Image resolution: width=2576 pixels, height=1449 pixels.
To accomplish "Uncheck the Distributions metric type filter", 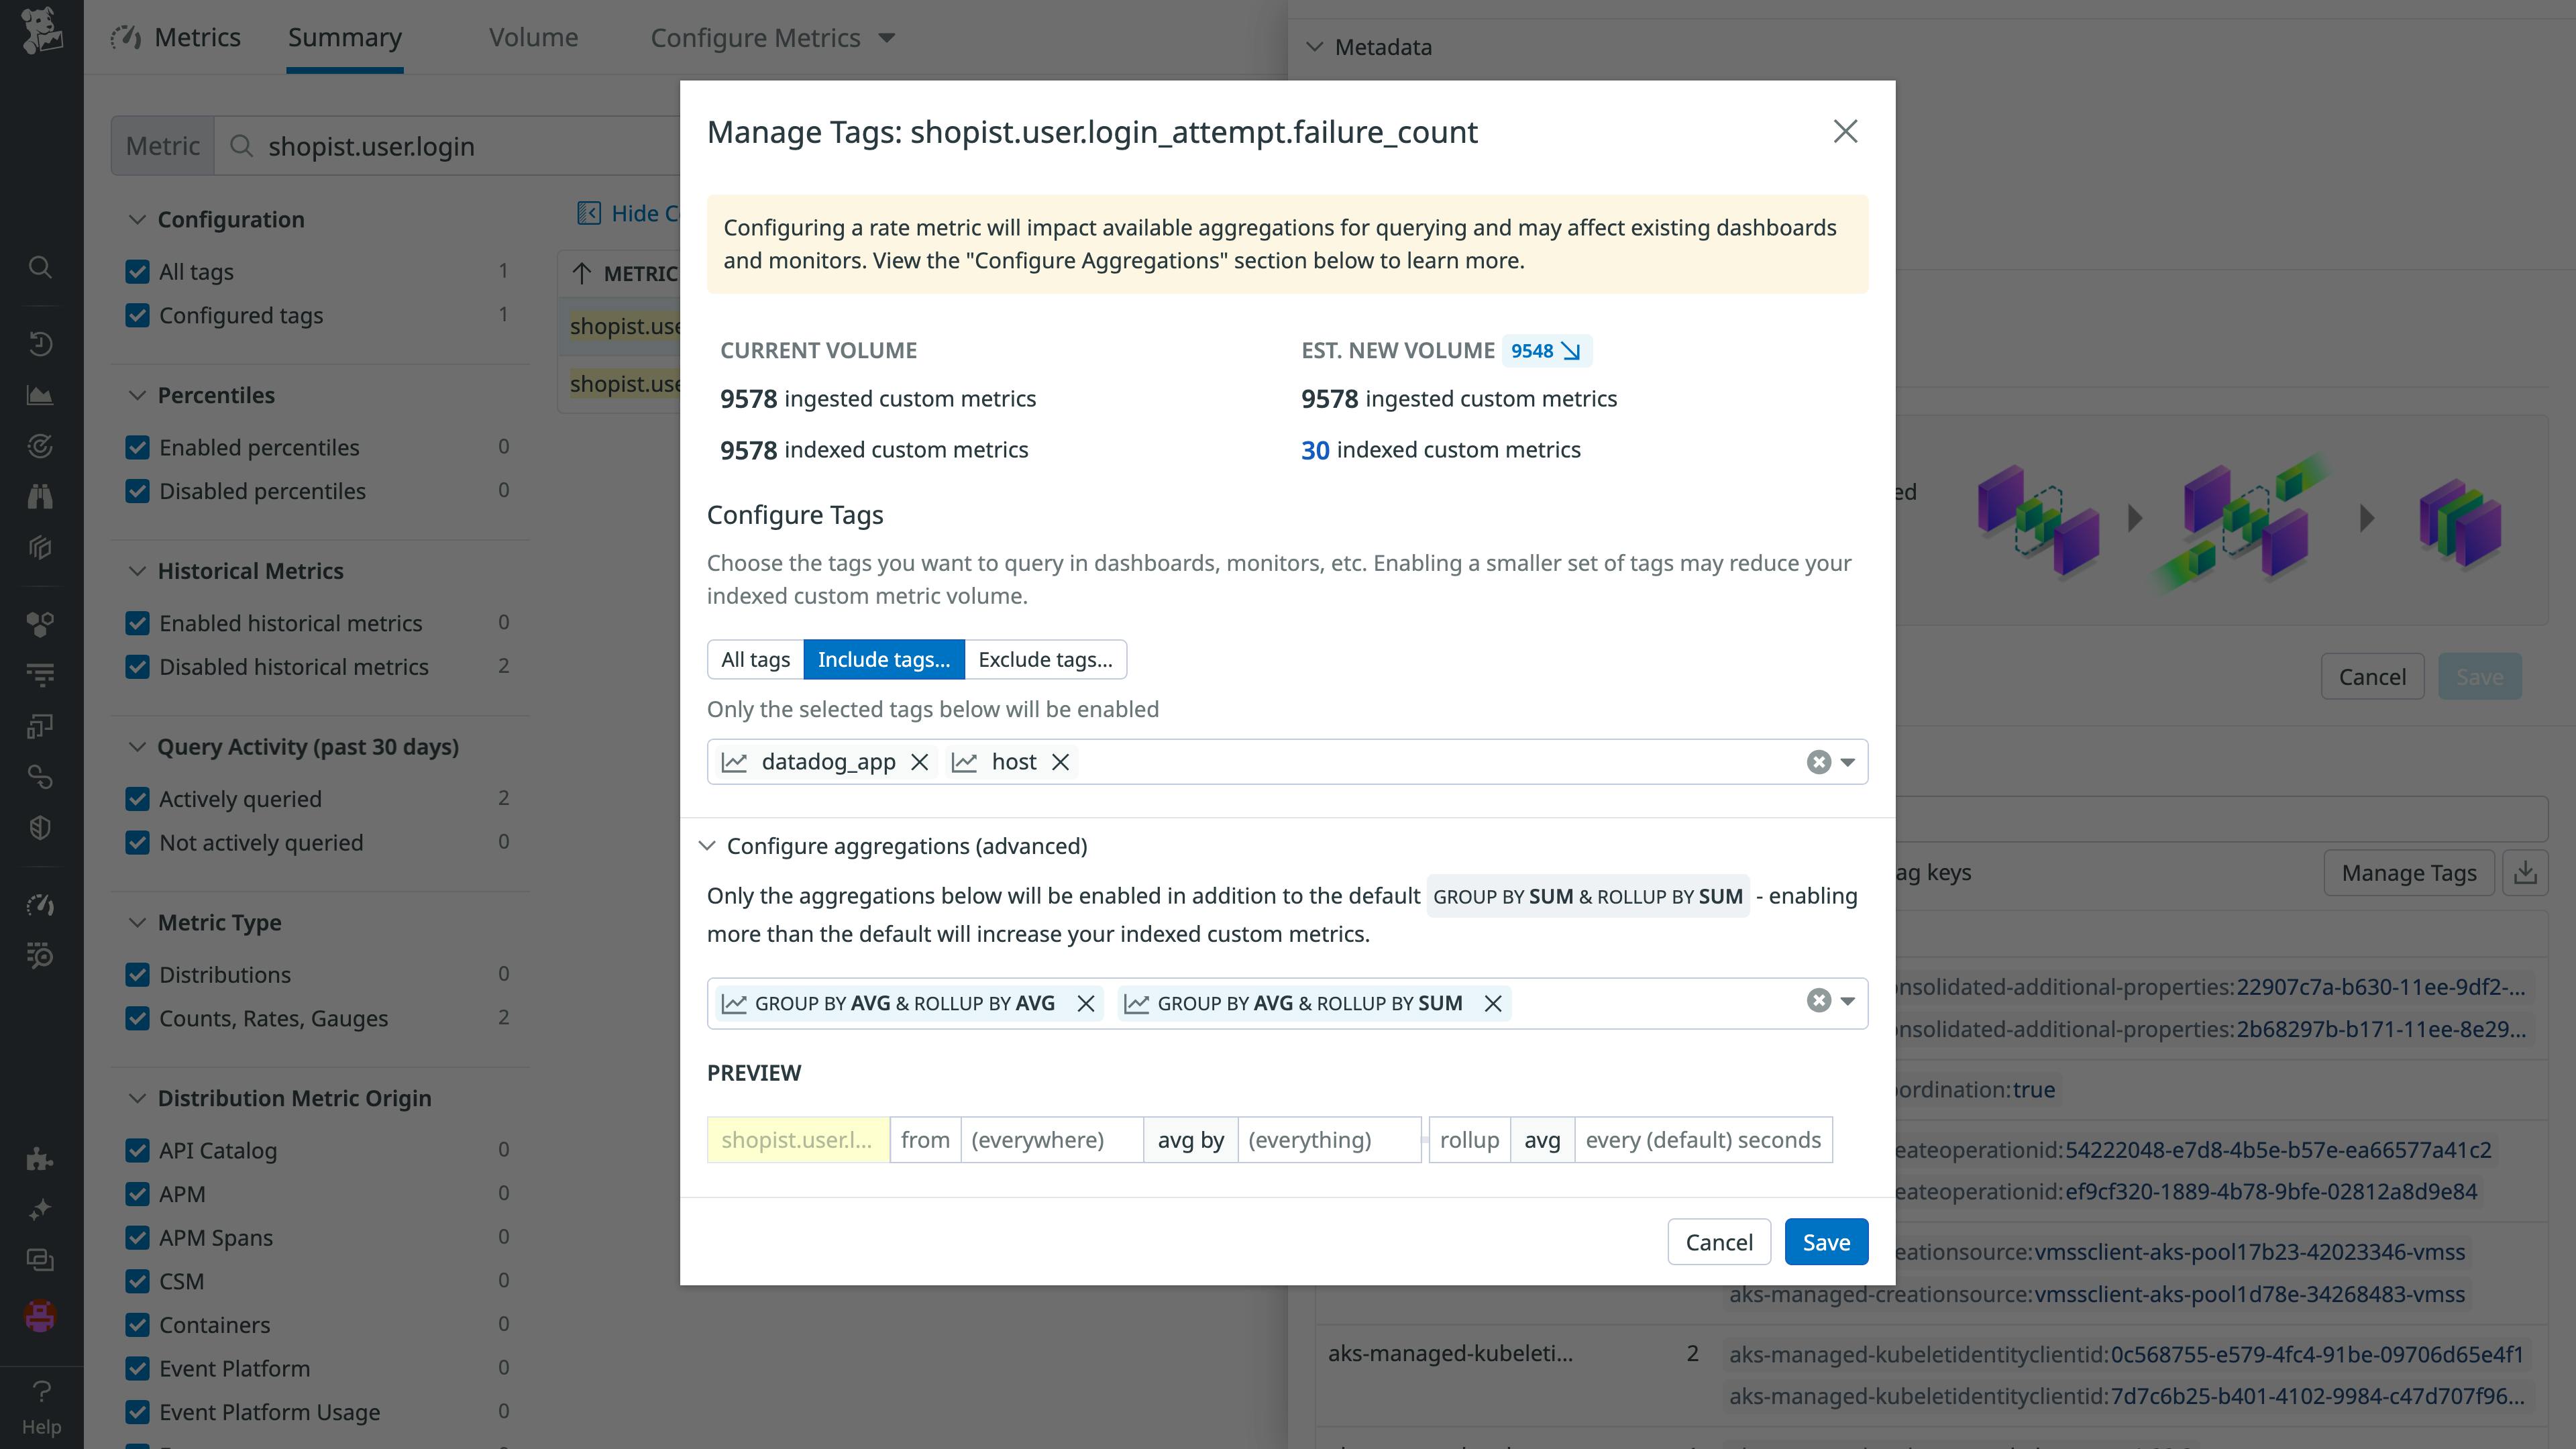I will click(138, 974).
